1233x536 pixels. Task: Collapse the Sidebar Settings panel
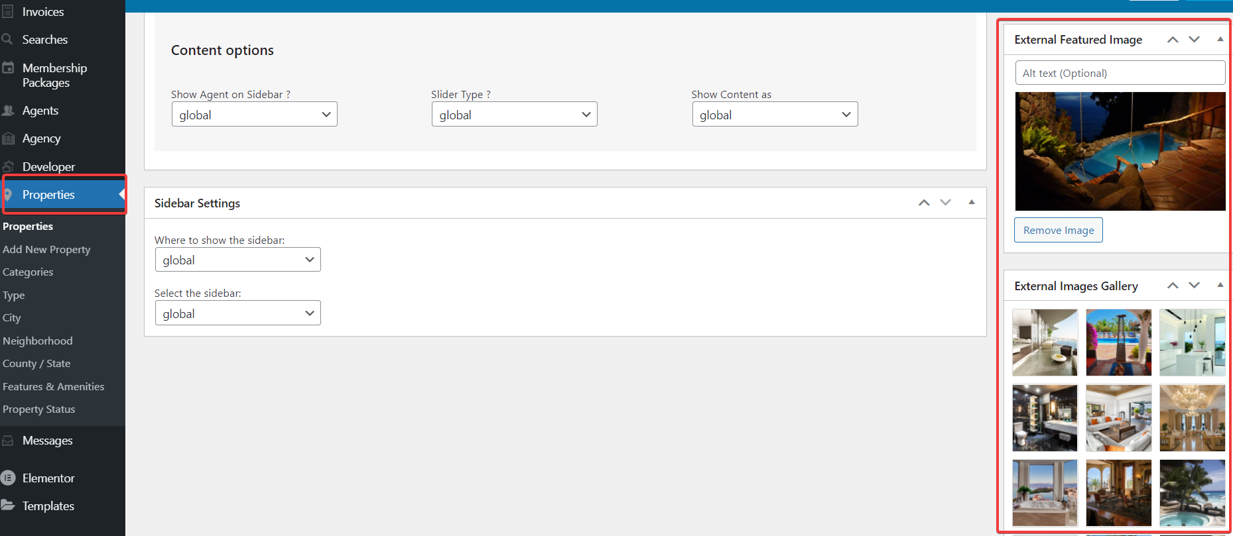tap(972, 203)
